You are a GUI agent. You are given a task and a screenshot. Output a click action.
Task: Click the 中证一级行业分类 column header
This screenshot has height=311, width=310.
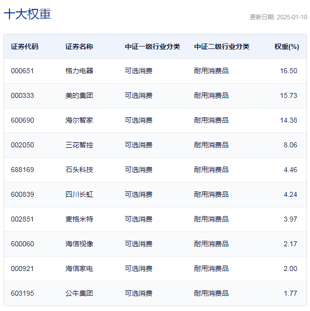152,46
